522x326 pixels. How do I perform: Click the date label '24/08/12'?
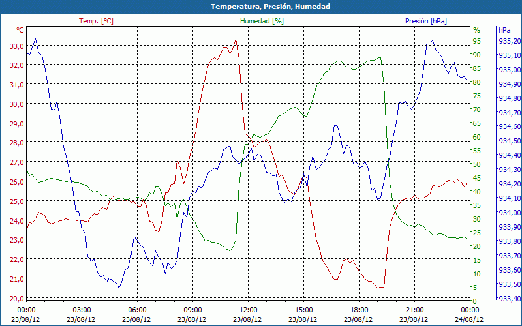coord(469,319)
